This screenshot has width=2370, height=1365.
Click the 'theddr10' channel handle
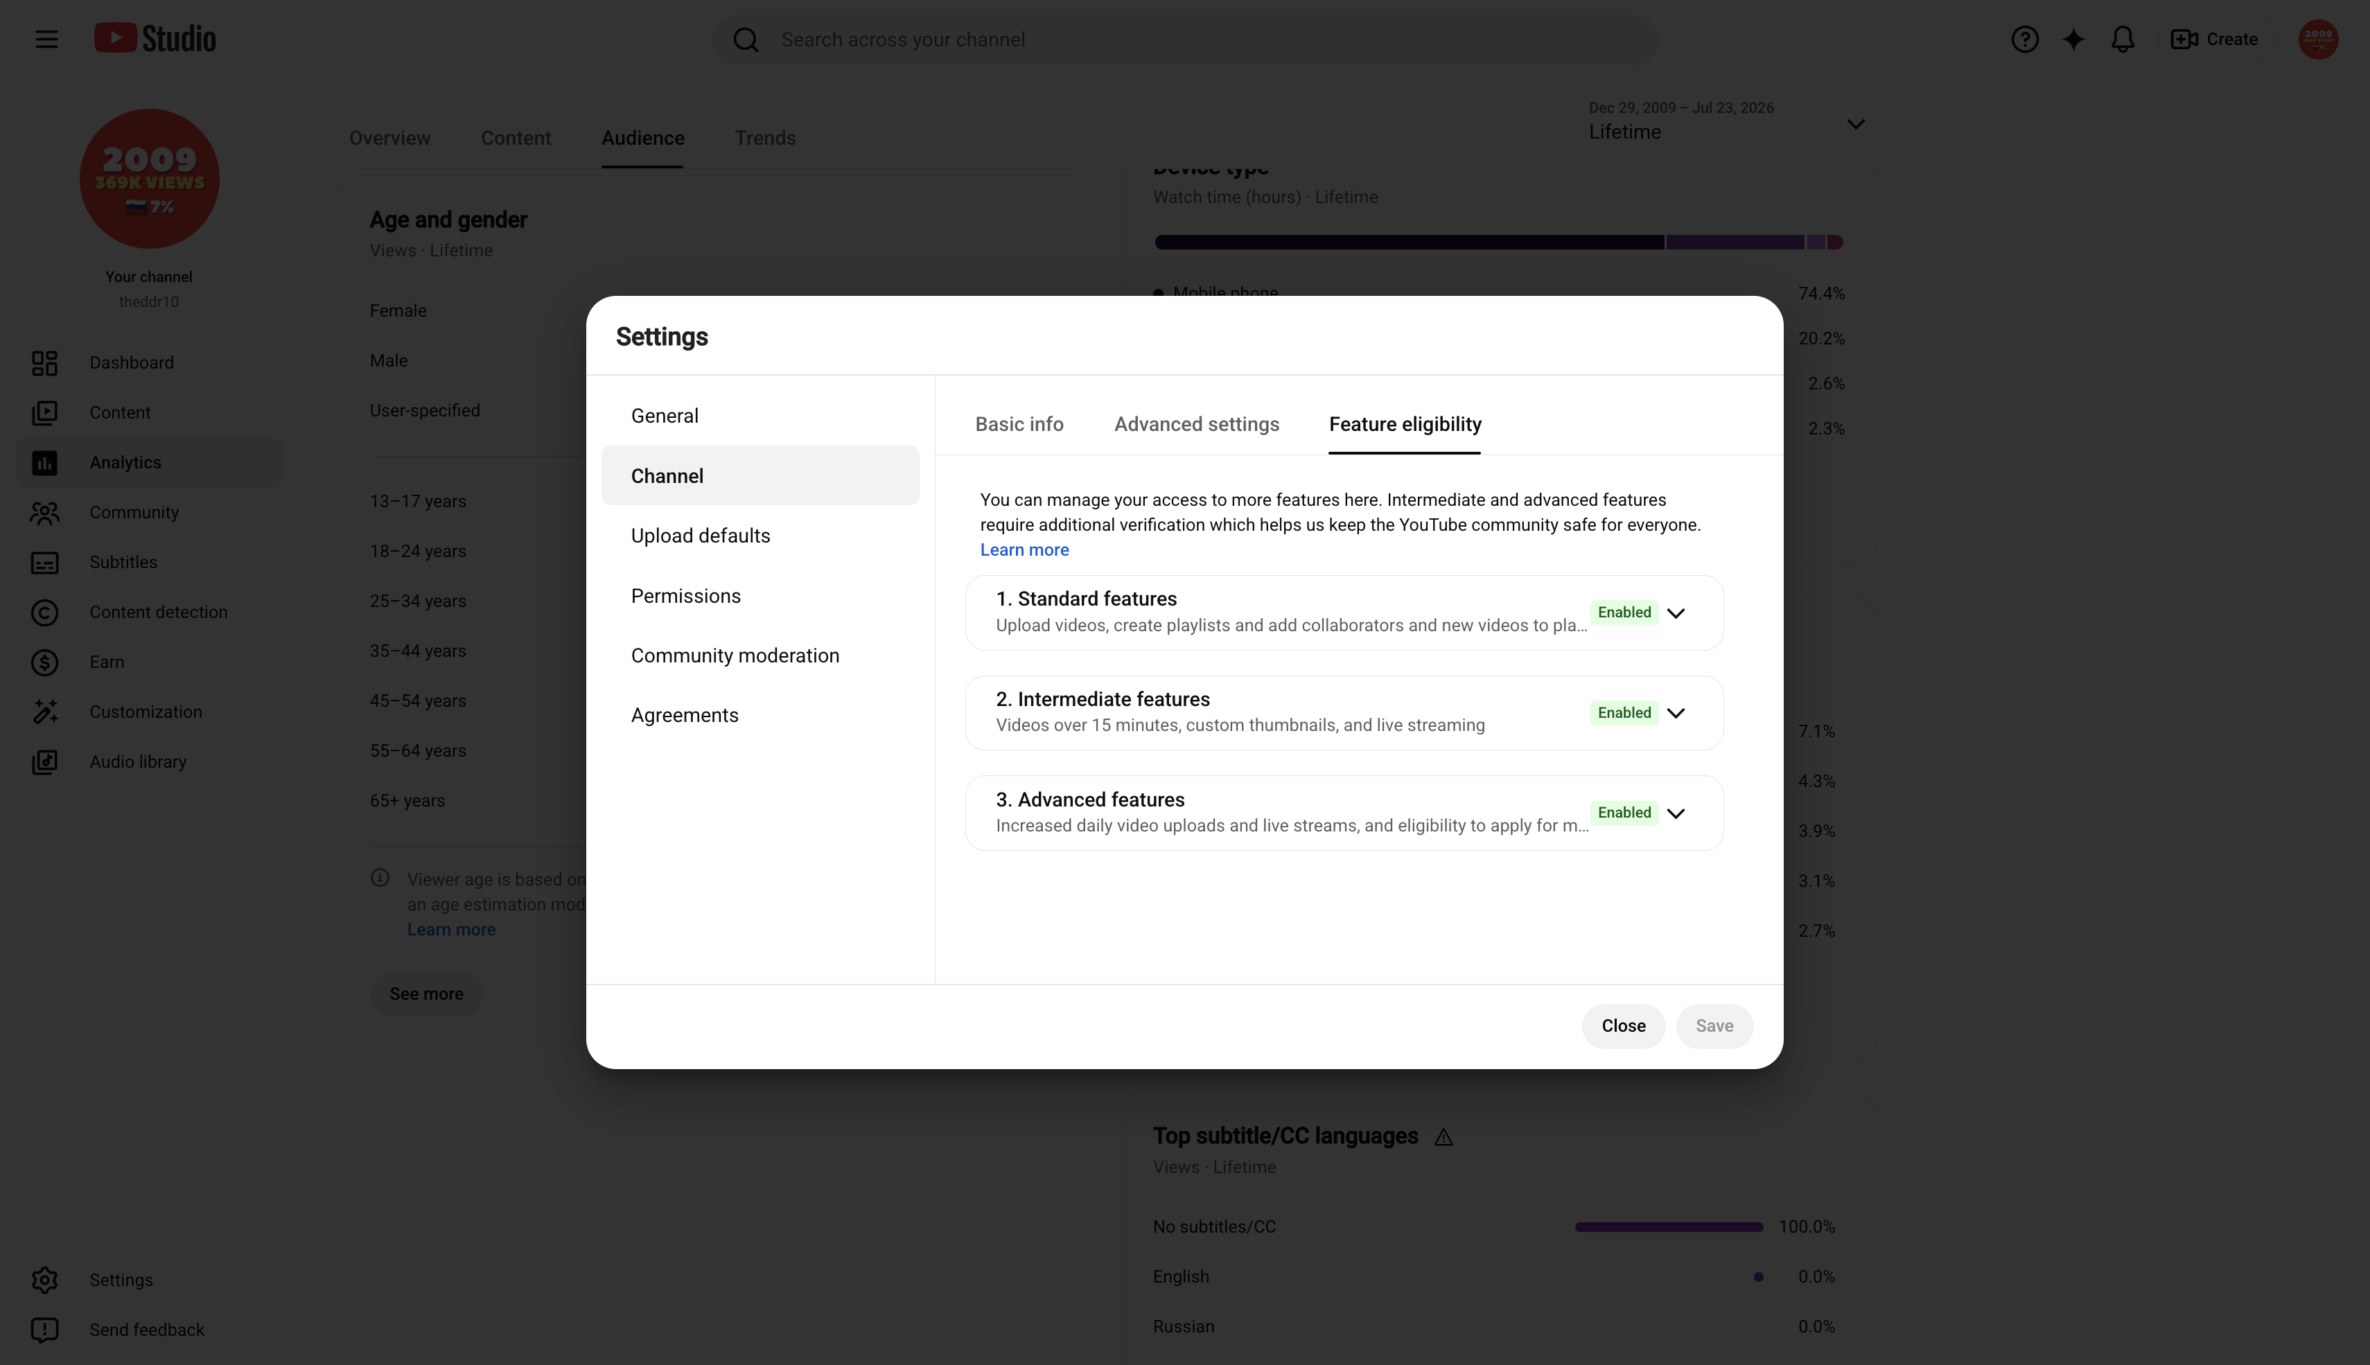(x=149, y=302)
